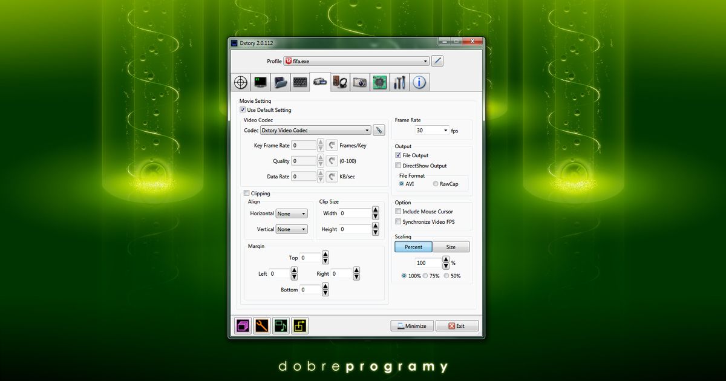Click the Minimize button

point(412,325)
